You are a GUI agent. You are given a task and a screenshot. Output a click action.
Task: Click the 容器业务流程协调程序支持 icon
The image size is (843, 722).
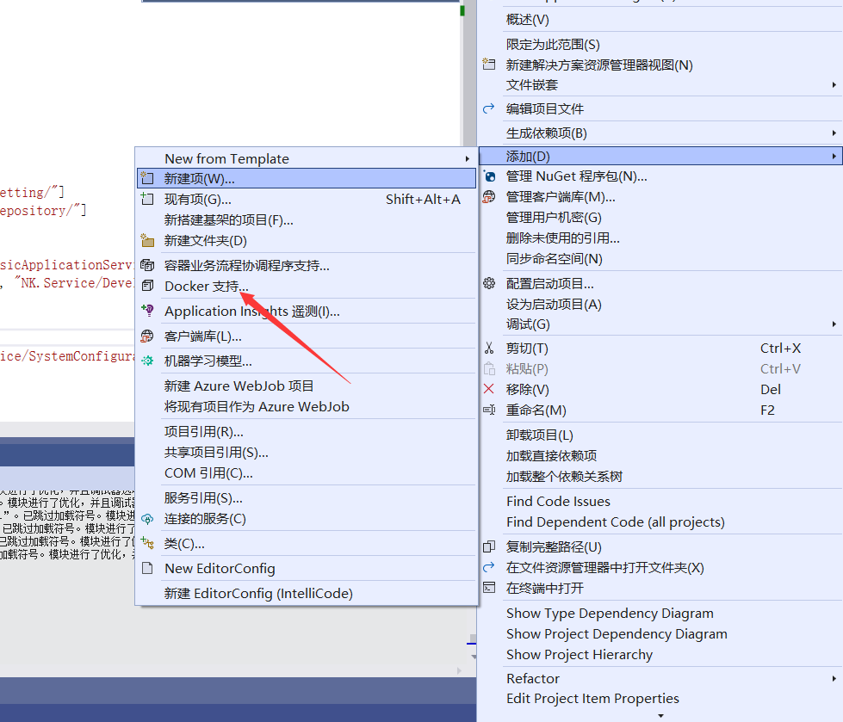(147, 266)
